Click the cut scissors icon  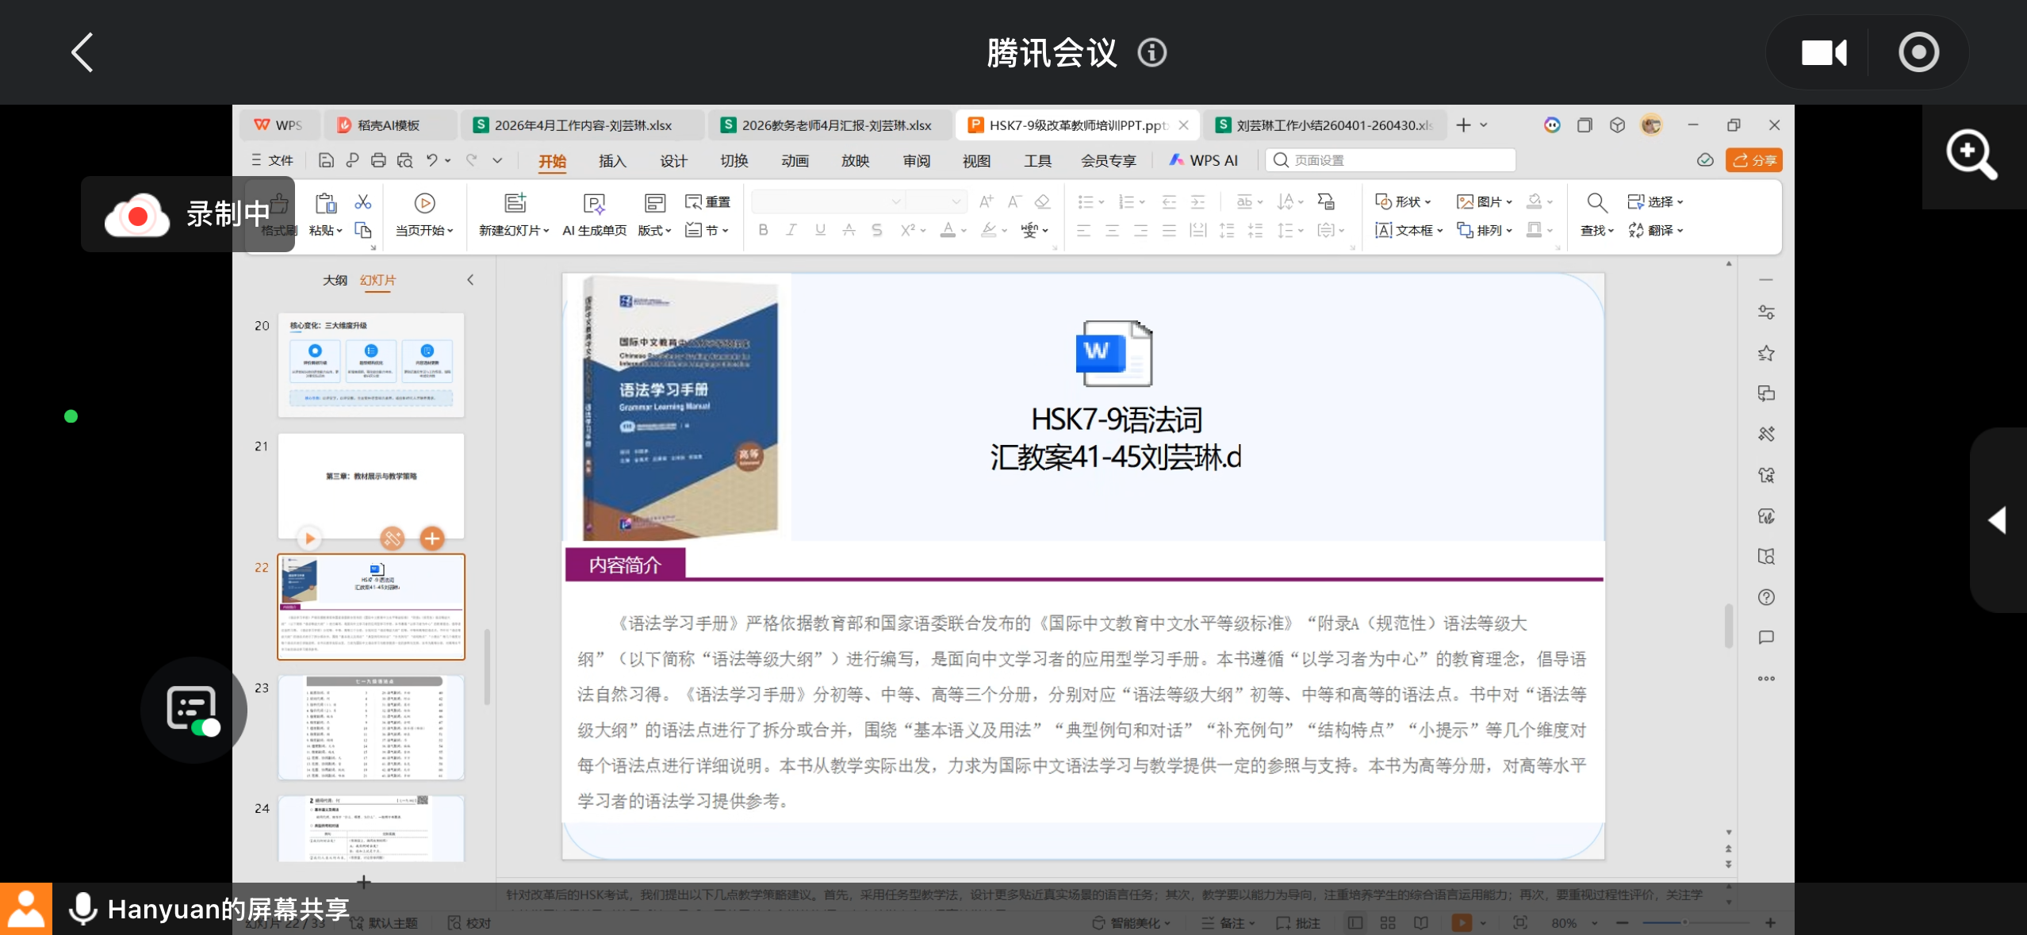(363, 202)
